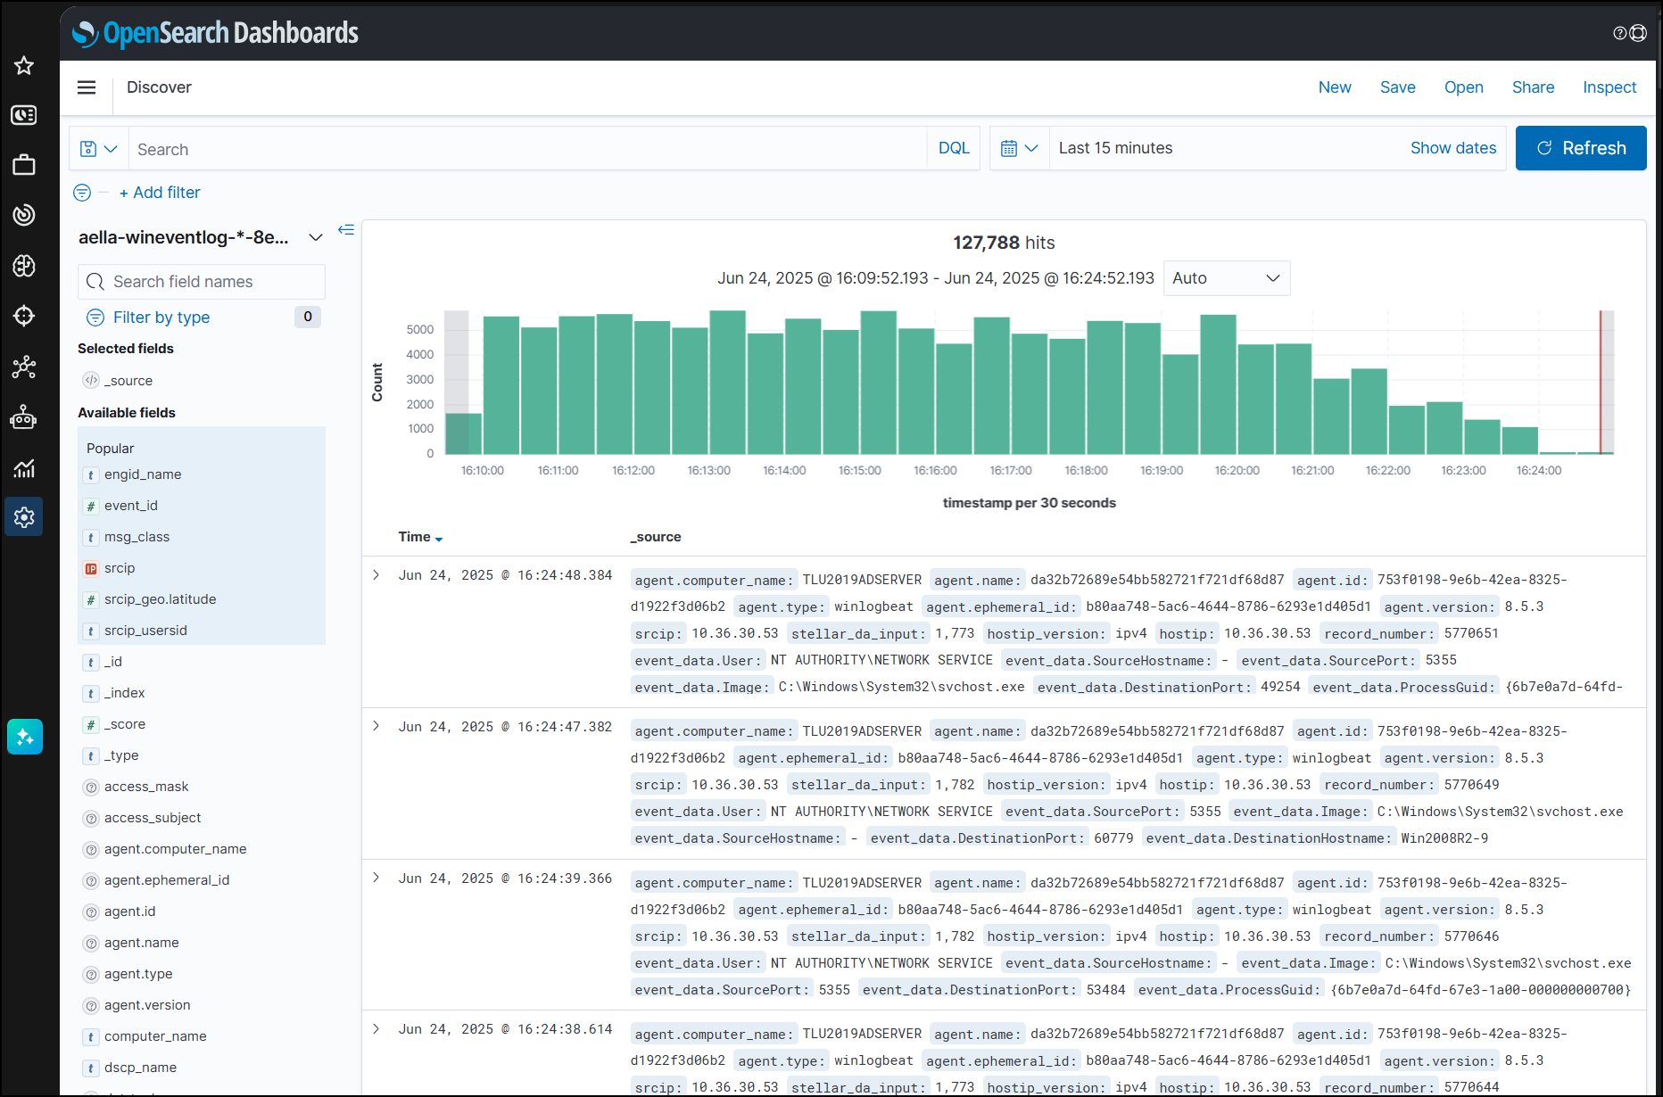This screenshot has width=1663, height=1097.
Task: Click the star favorites icon in sidebar
Action: 24,65
